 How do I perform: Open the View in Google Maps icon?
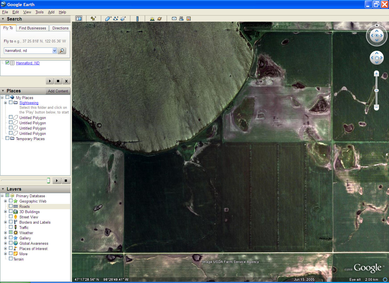[x=189, y=19]
